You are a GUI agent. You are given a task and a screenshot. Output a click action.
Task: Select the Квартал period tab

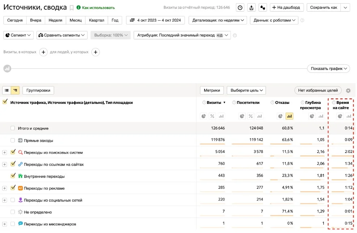96,20
